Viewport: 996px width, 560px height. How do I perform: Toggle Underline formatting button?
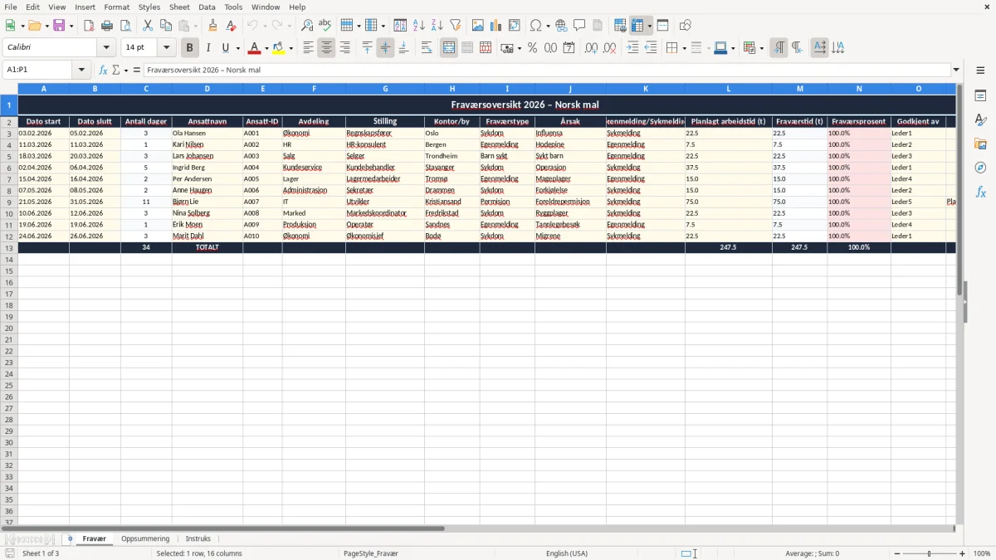click(225, 48)
